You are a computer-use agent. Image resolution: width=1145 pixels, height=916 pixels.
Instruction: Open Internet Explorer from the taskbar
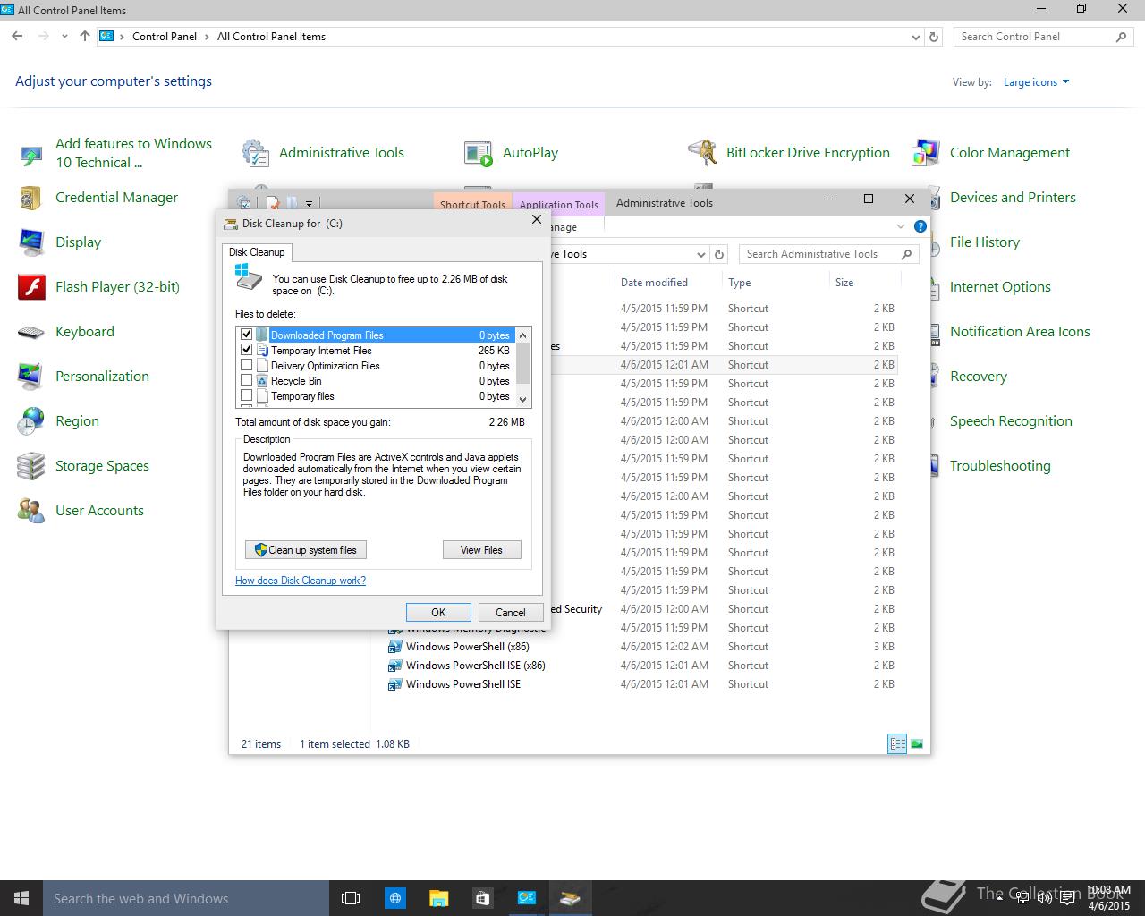[395, 898]
